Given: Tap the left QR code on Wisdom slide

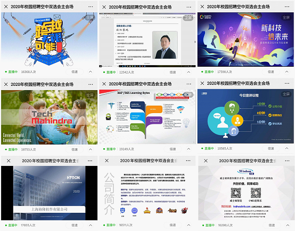Looking at the screenshot, I should tap(236, 193).
